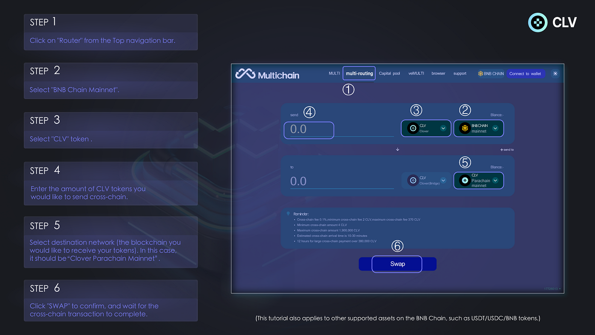Click 'Estimated cross-chain arrival time is 10-30 minutes'

(x=332, y=236)
